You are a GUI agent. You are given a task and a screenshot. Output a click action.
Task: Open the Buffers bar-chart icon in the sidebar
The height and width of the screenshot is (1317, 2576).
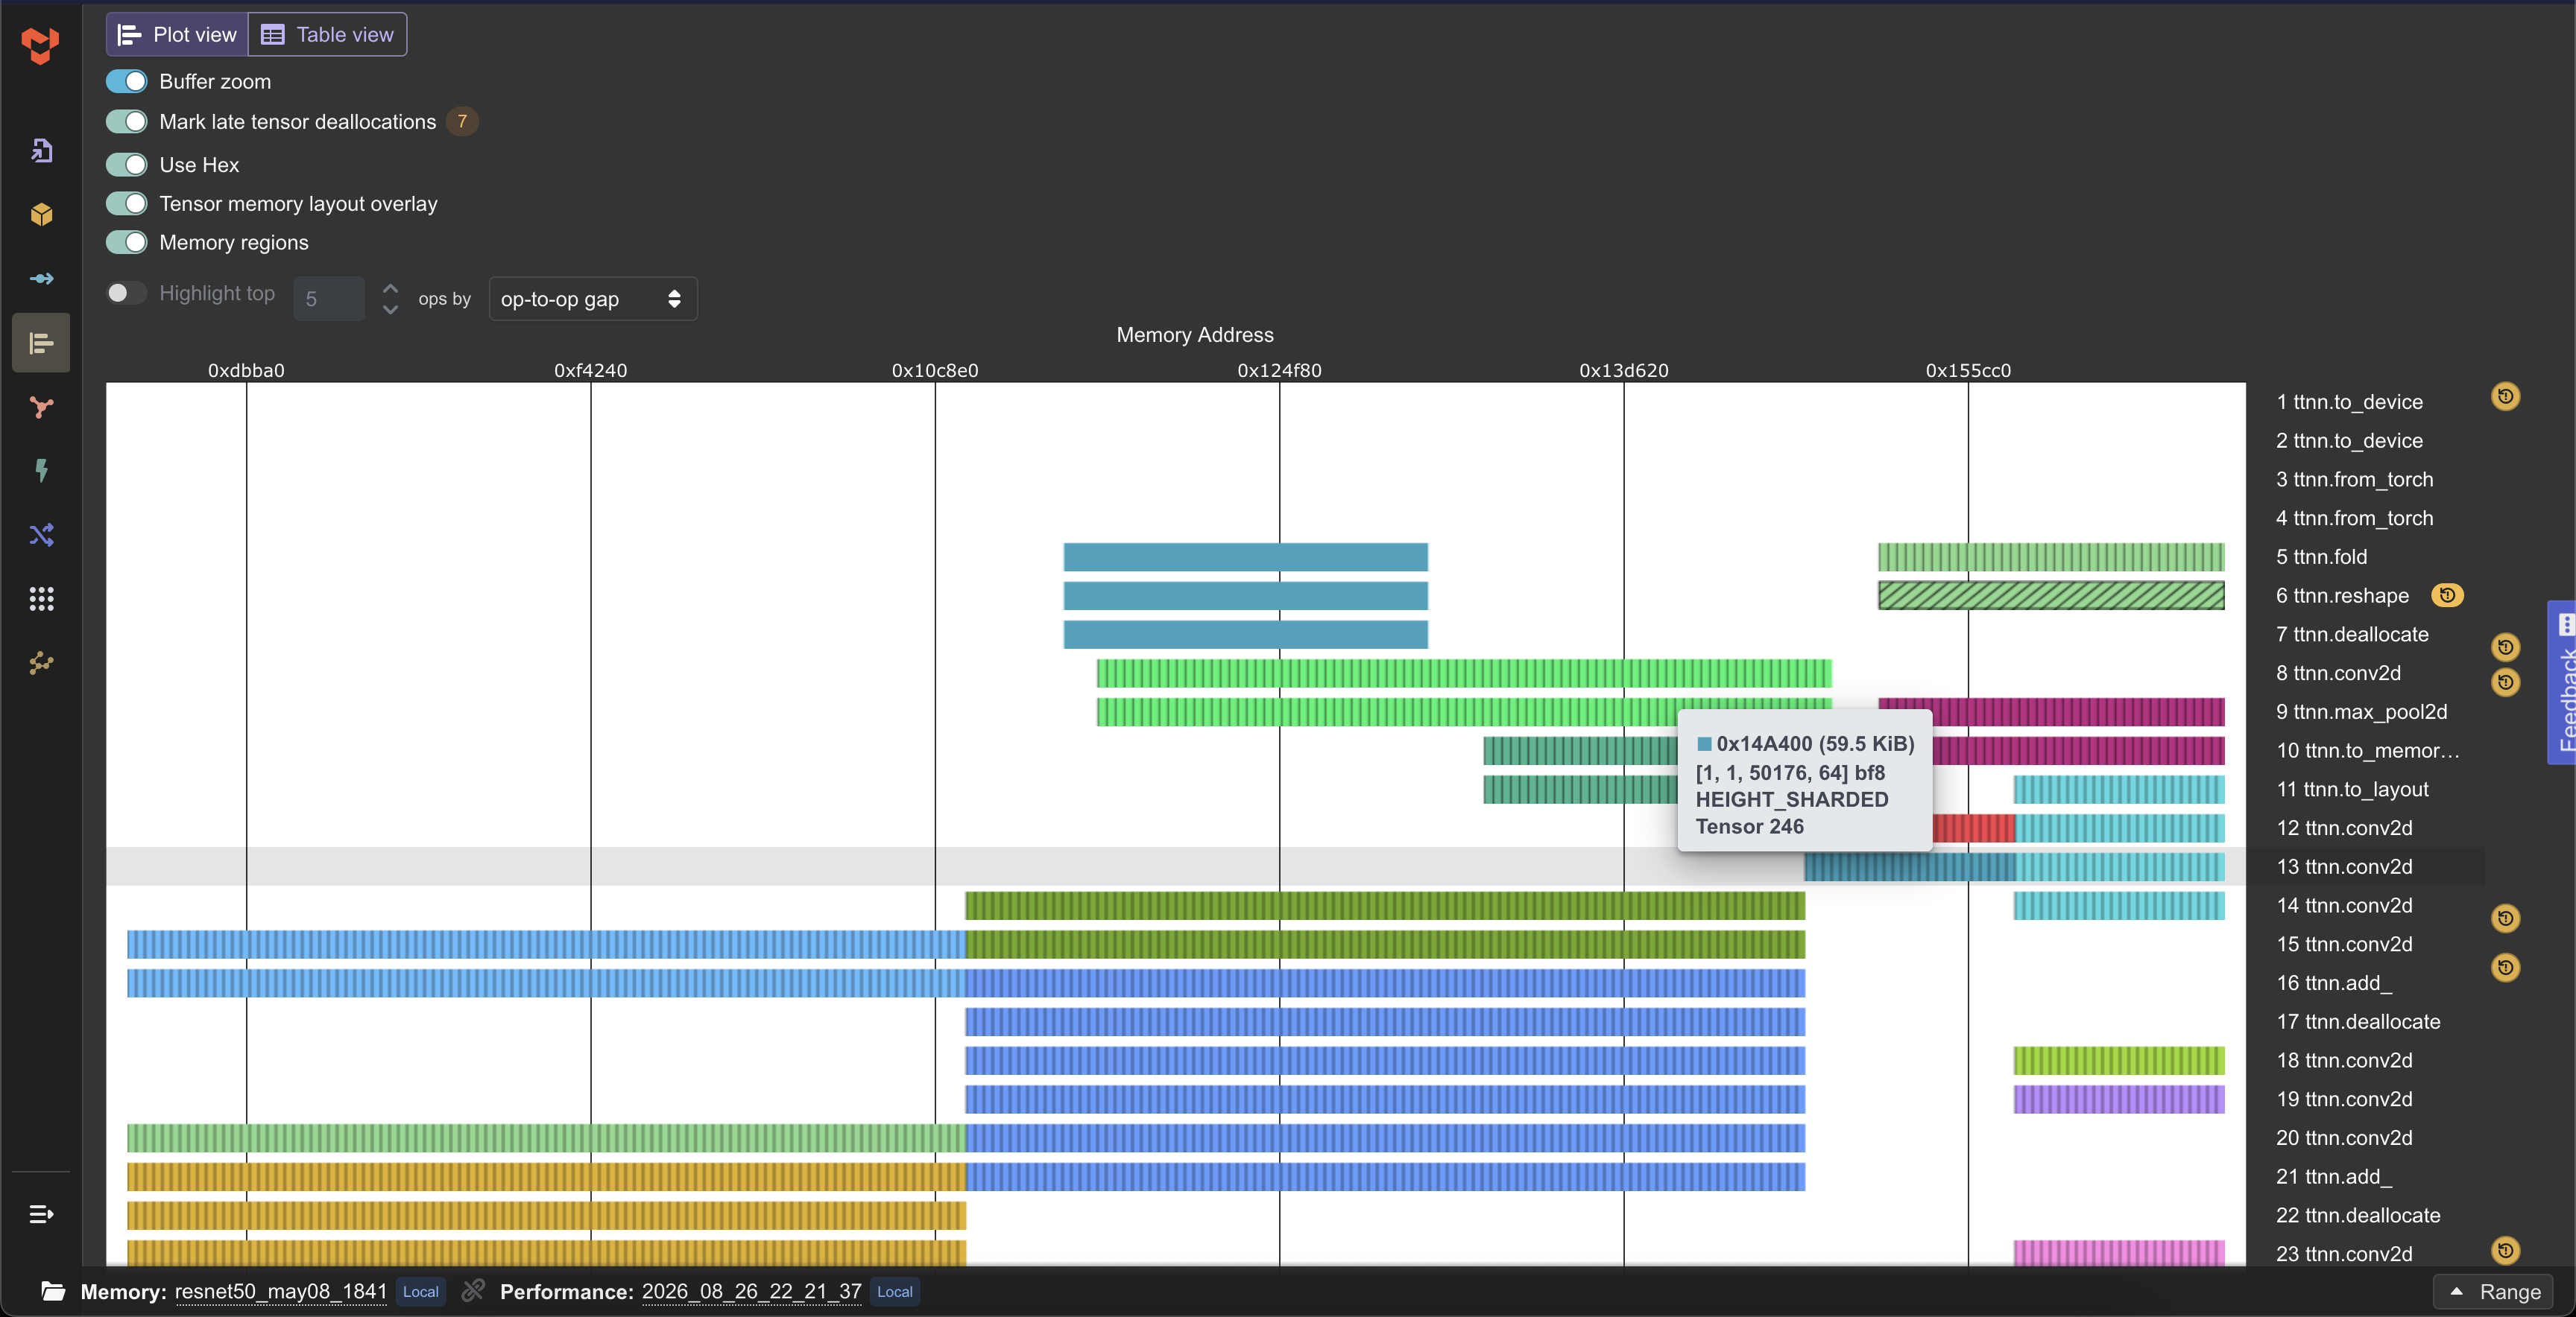coord(41,343)
